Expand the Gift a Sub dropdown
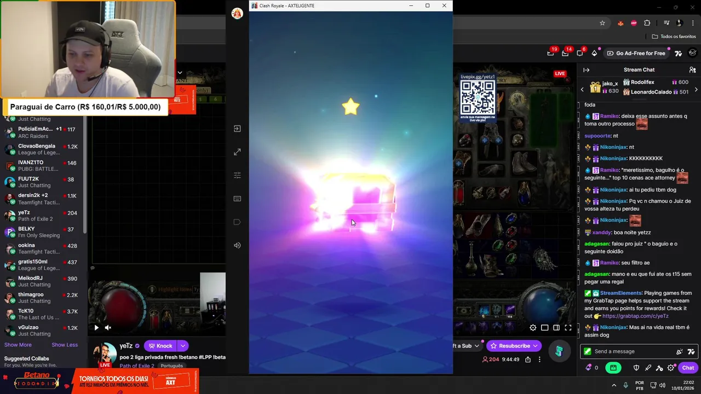The width and height of the screenshot is (701, 394). [476, 346]
